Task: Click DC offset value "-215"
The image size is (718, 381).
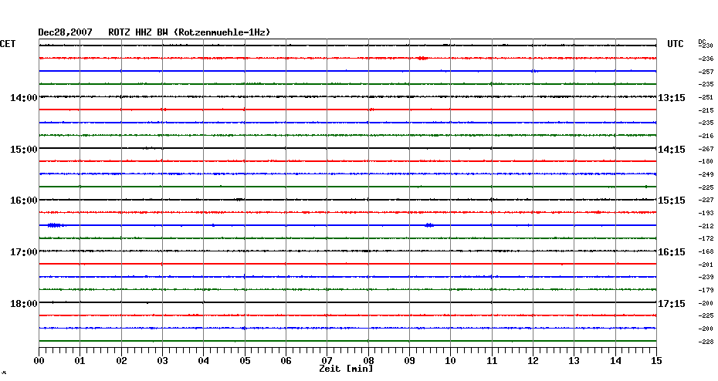Action: [x=706, y=110]
